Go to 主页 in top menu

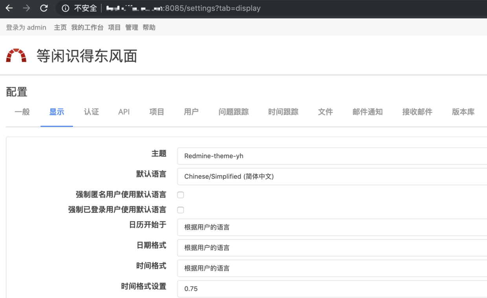(x=60, y=27)
